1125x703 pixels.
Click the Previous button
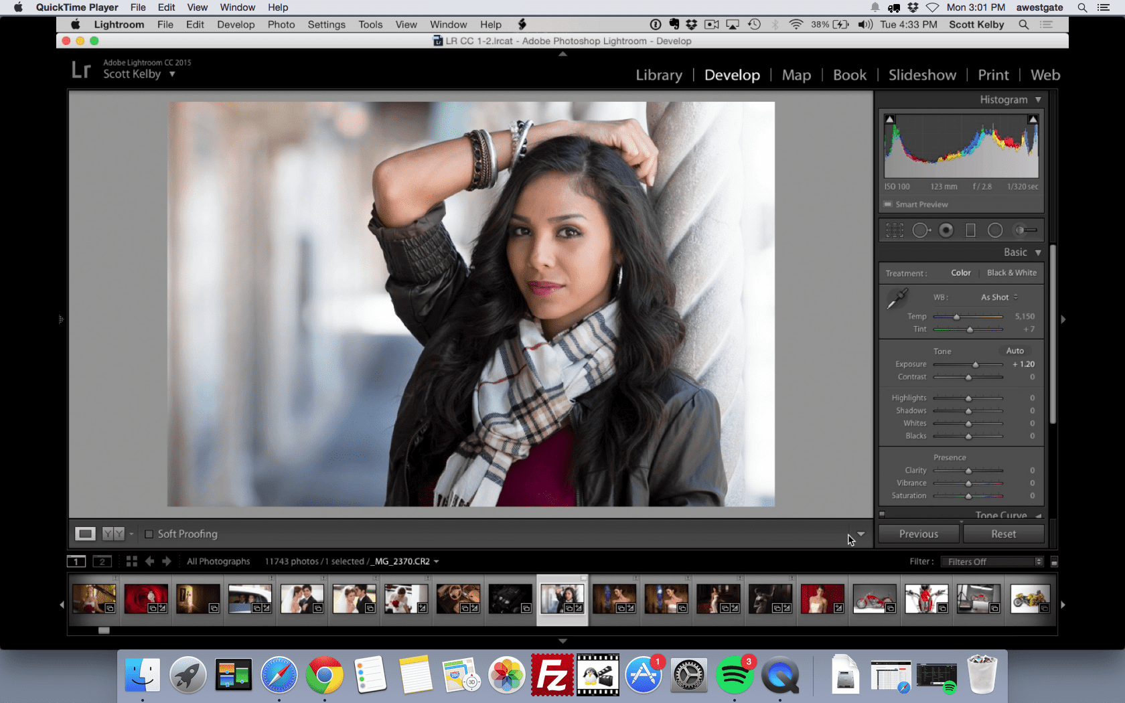point(918,534)
